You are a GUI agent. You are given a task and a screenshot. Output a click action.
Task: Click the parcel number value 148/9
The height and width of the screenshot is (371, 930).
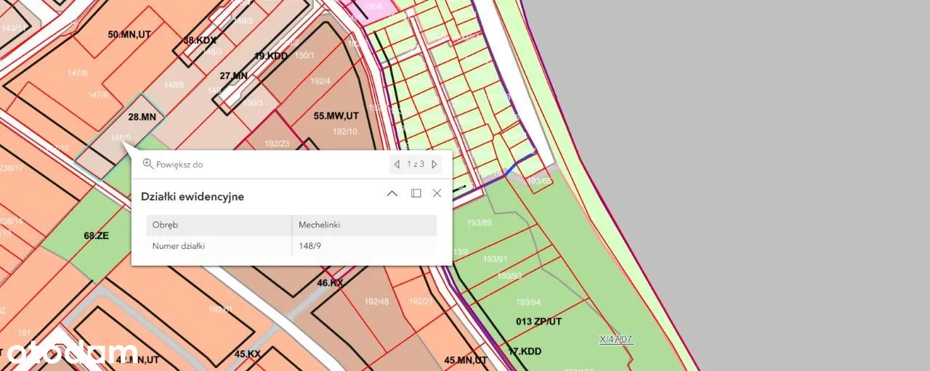tap(310, 246)
